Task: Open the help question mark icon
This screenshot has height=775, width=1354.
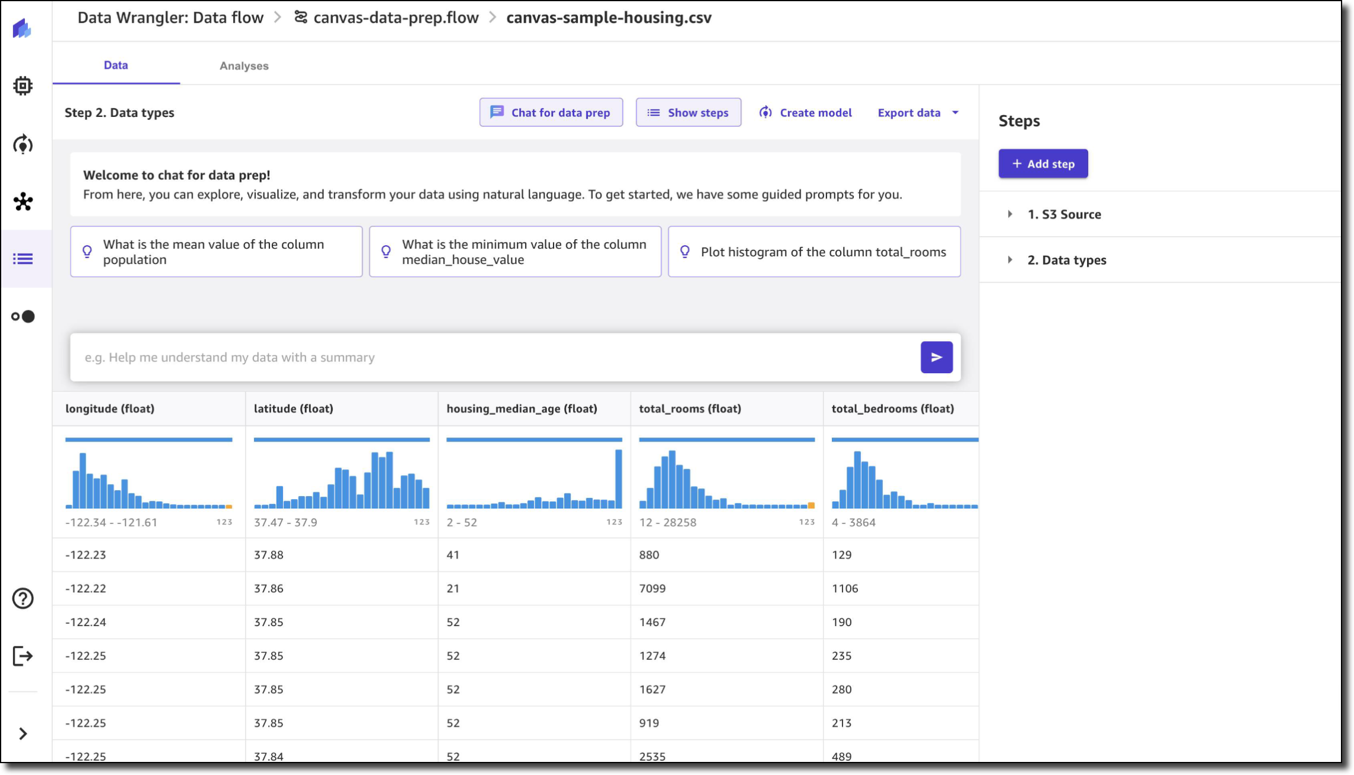Action: (23, 598)
